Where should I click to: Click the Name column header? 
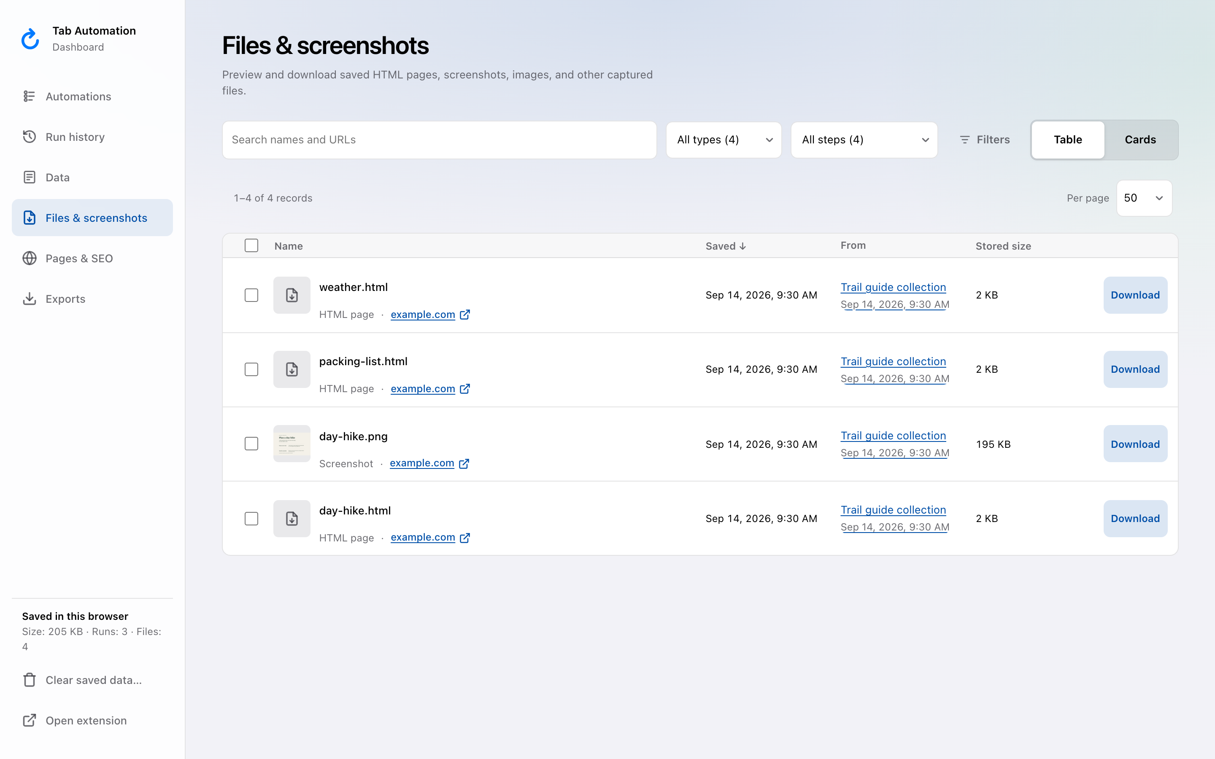[289, 246]
